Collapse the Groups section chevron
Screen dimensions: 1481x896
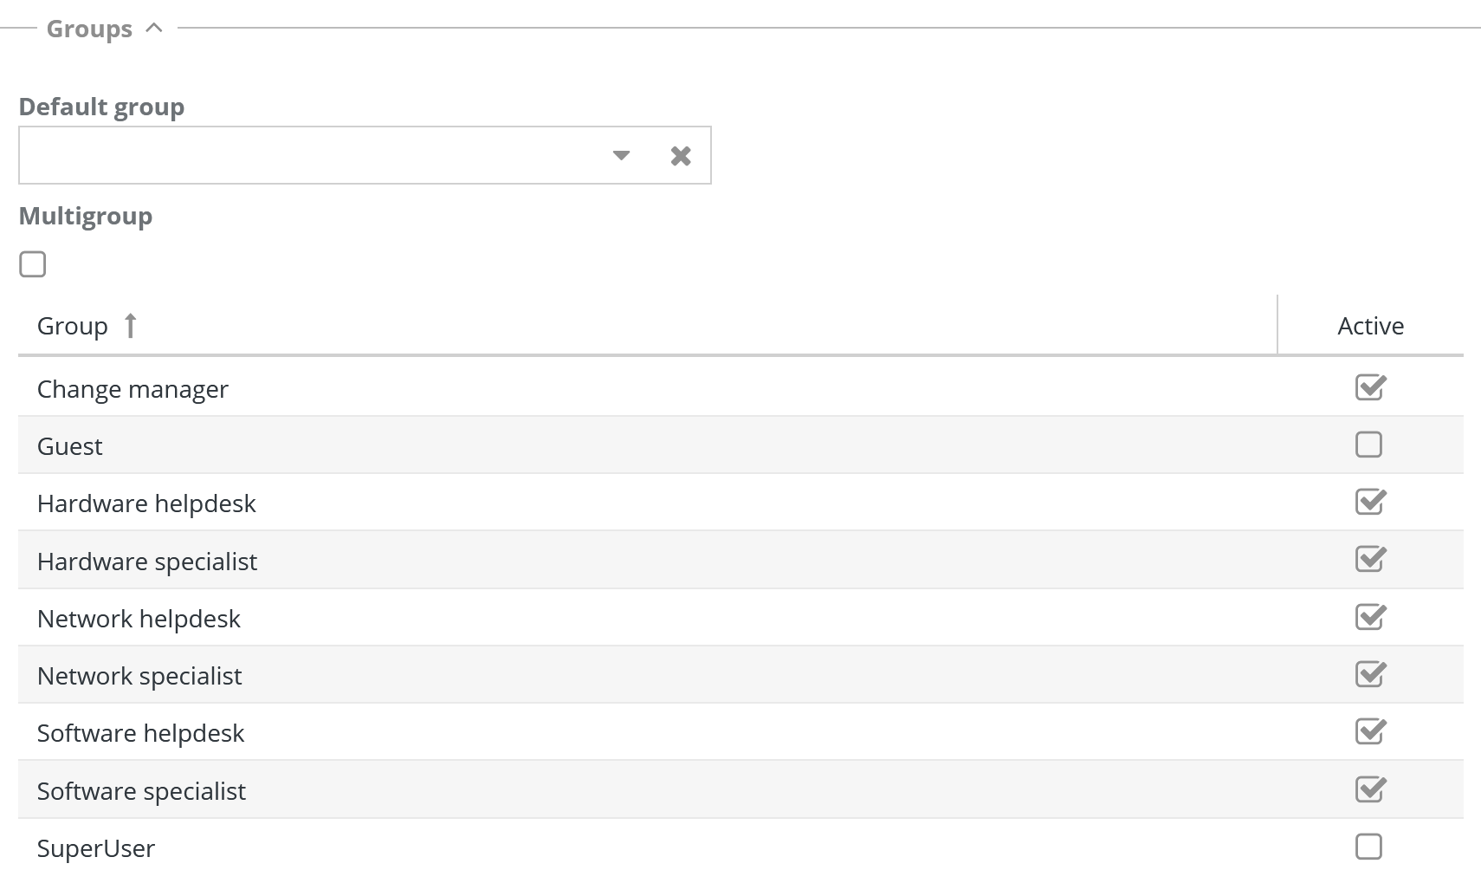point(155,28)
